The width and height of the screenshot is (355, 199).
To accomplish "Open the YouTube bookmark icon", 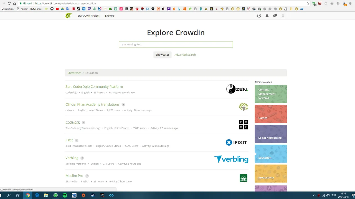I will coord(57,9).
